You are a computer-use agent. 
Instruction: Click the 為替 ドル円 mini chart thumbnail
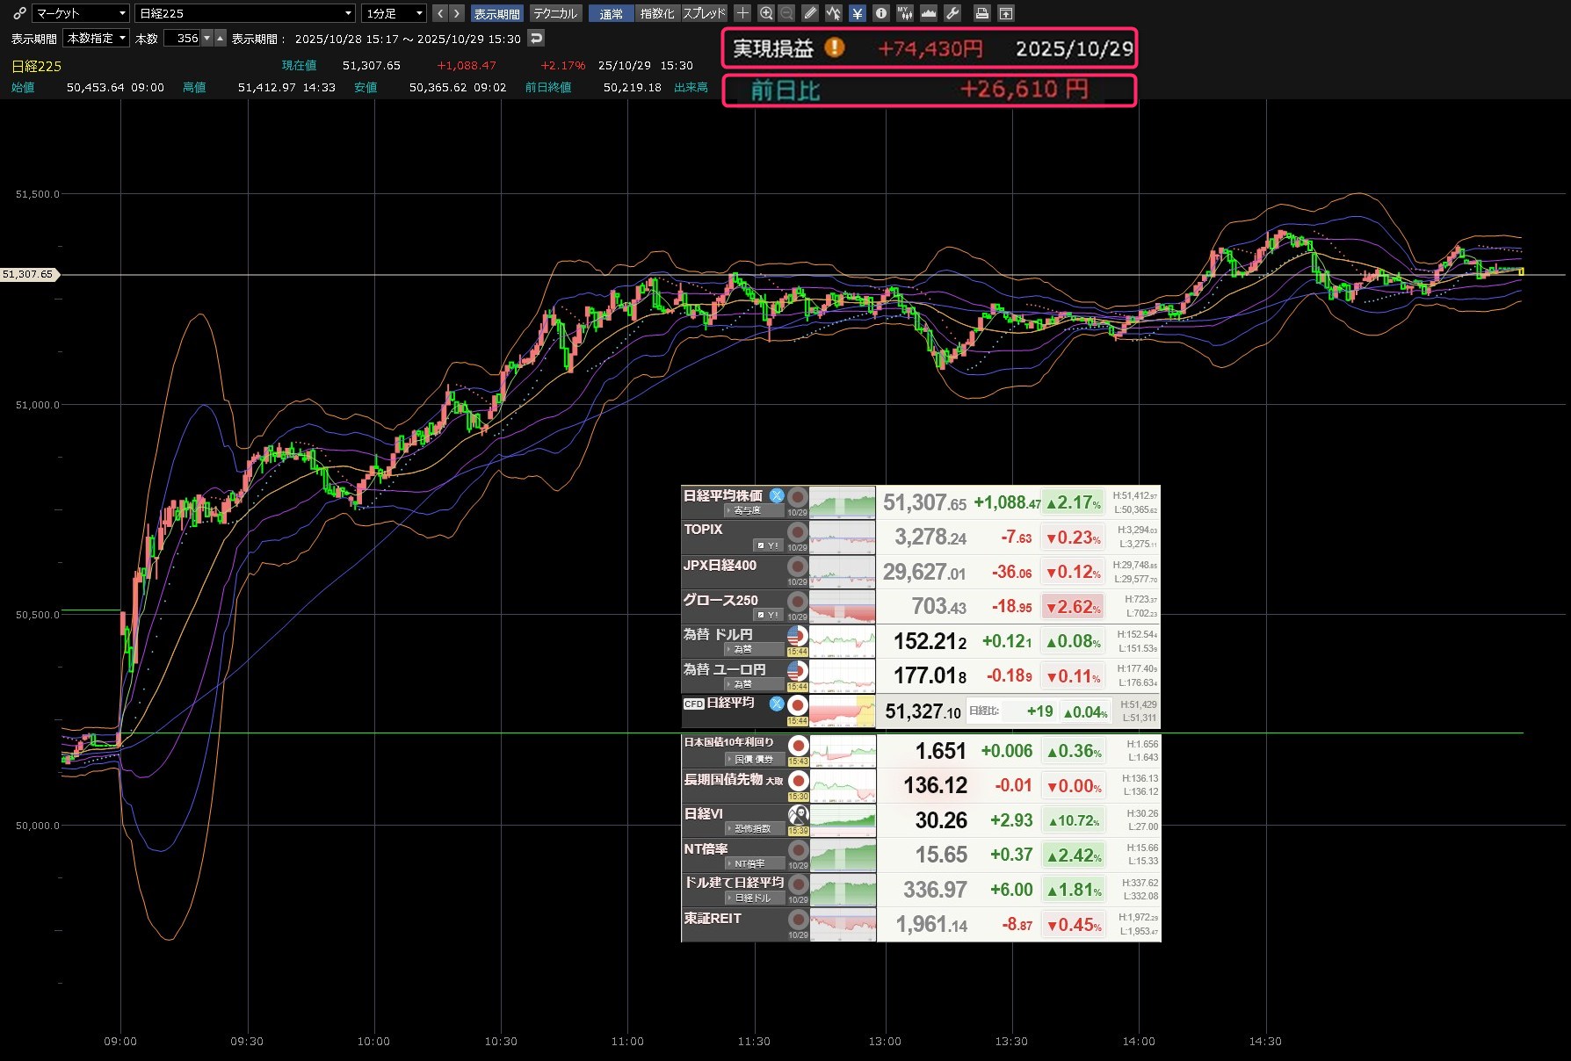842,641
